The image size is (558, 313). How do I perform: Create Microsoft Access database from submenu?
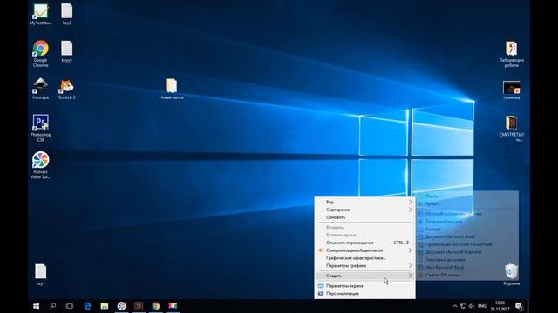467,214
